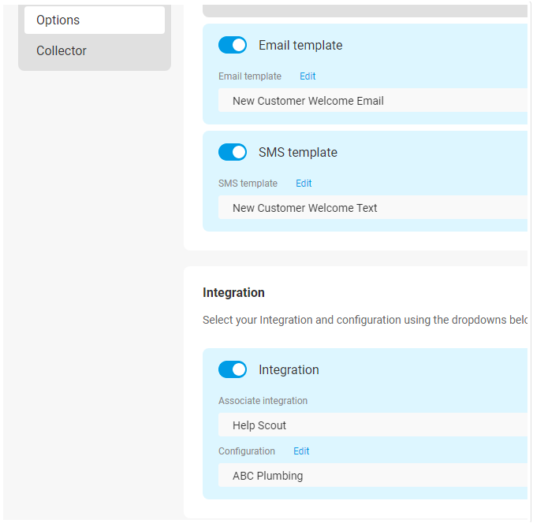This screenshot has width=533, height=523.
Task: Turn off the SMS template toggle
Action: click(x=233, y=152)
